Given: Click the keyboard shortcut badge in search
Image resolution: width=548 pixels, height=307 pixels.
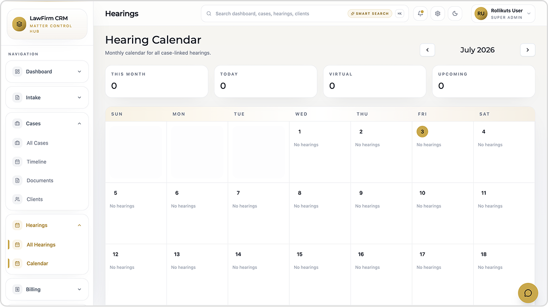Looking at the screenshot, I should (400, 14).
